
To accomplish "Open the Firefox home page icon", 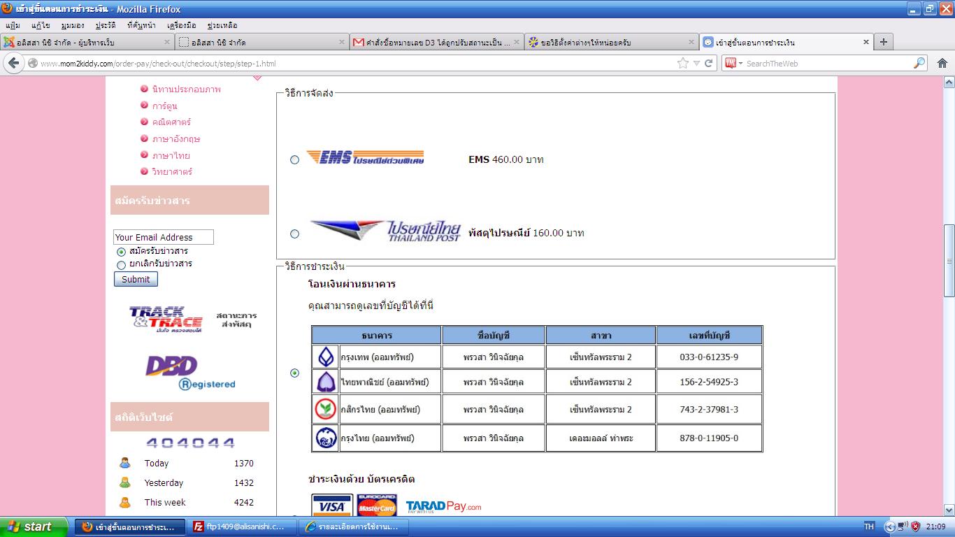I will click(942, 63).
